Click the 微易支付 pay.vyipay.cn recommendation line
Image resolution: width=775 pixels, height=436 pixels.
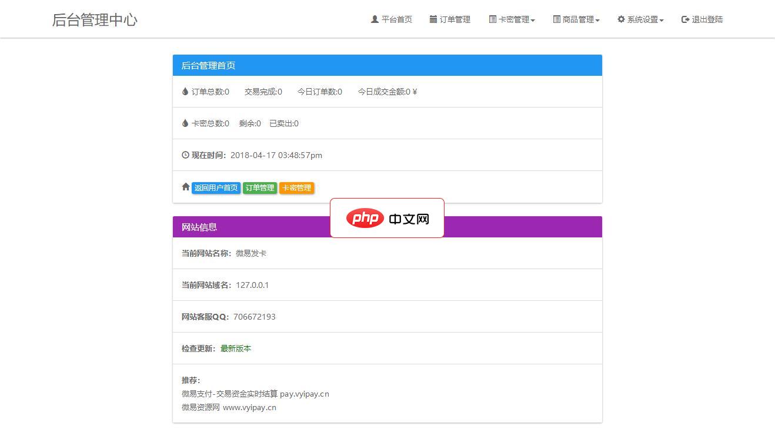[255, 394]
